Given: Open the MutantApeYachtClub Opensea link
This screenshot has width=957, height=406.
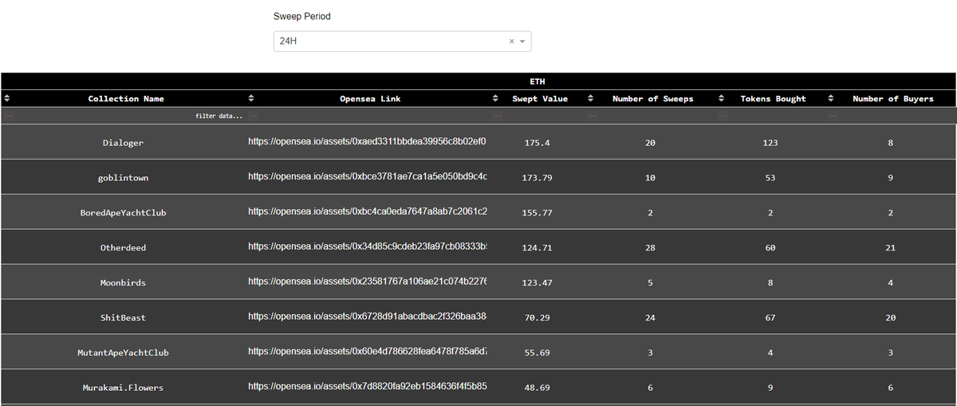Looking at the screenshot, I should 368,351.
